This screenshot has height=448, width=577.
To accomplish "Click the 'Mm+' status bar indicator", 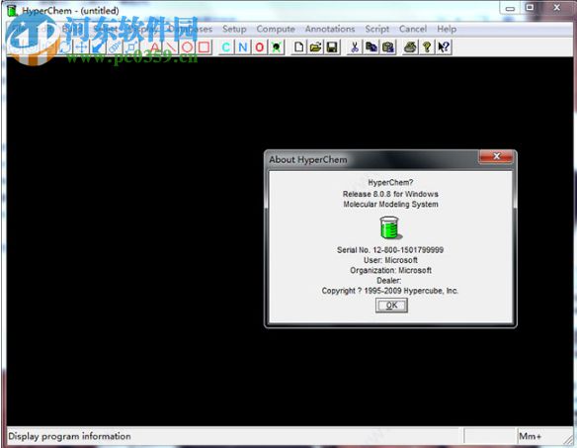I will pyautogui.click(x=530, y=436).
